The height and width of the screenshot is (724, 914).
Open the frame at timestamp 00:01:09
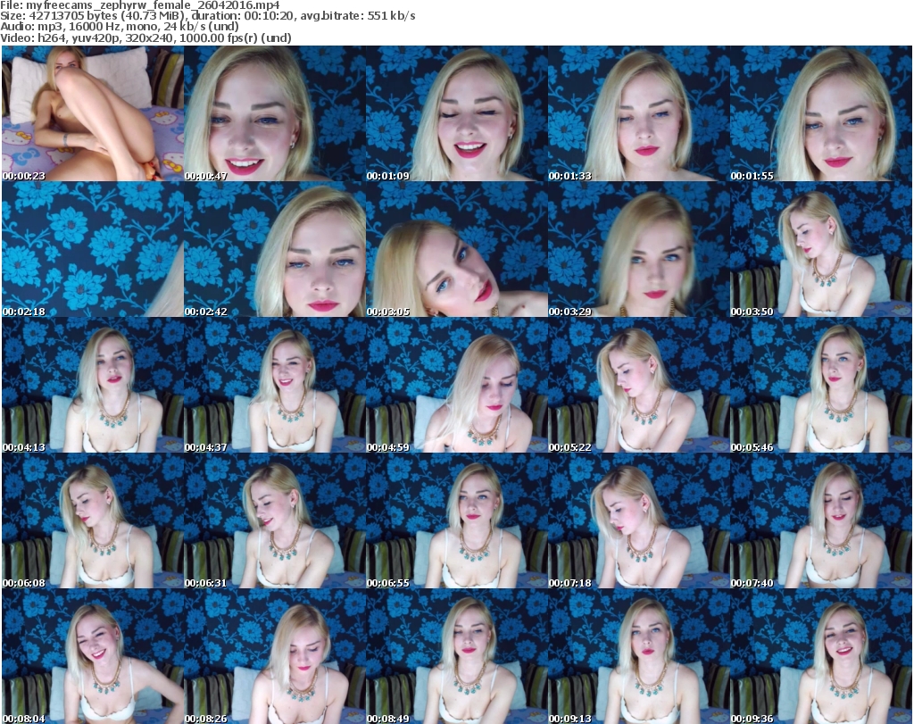(x=456, y=113)
